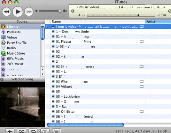Uncheck the '03 Whe...ne' checkbox
The width and height of the screenshot is (171, 133).
[x=53, y=82]
